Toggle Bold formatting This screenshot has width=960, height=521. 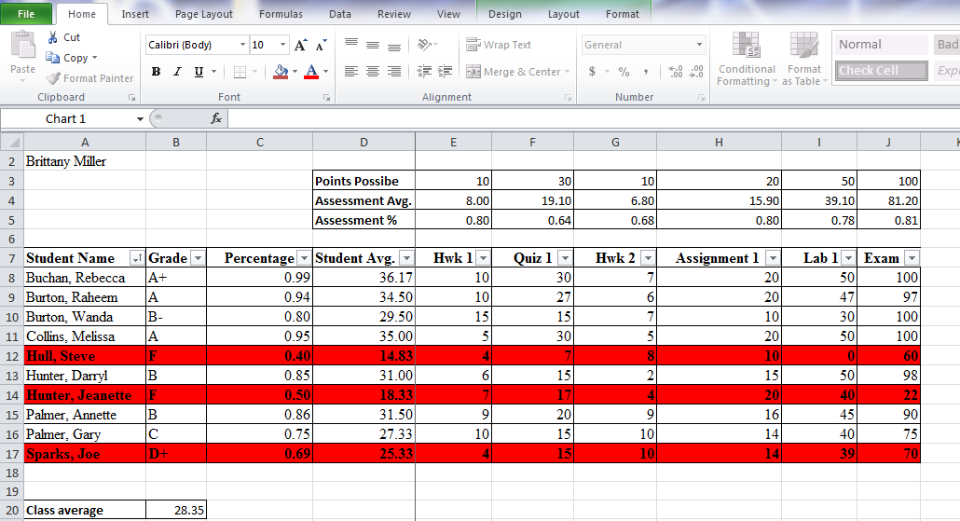coord(156,72)
